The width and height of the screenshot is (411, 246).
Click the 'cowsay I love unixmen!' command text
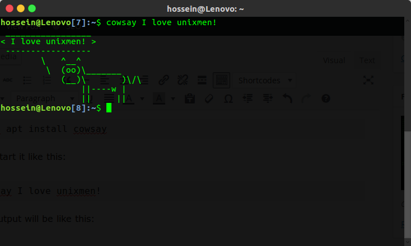pyautogui.click(x=161, y=22)
